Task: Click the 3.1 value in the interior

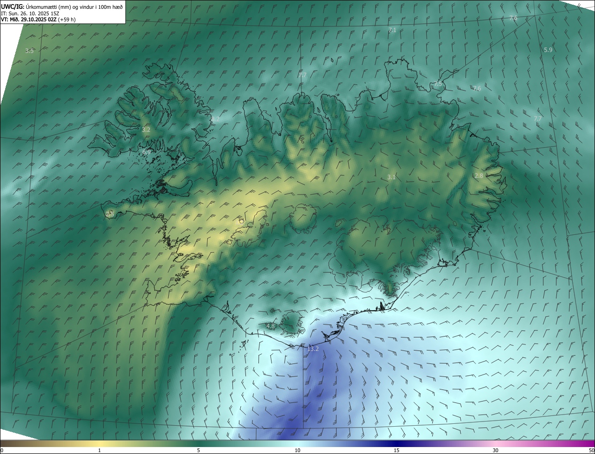Action: click(x=391, y=177)
